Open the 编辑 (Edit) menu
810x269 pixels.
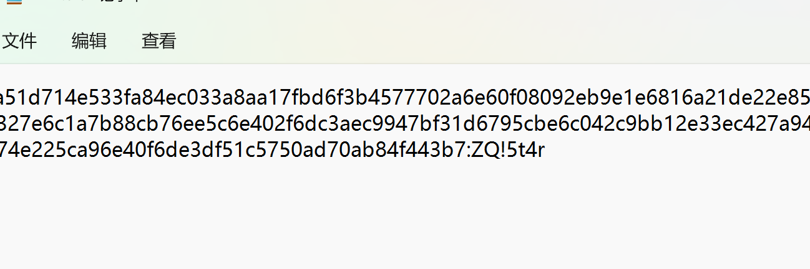pyautogui.click(x=89, y=41)
